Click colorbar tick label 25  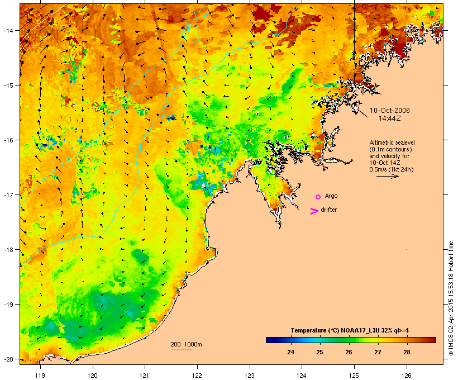319,352
